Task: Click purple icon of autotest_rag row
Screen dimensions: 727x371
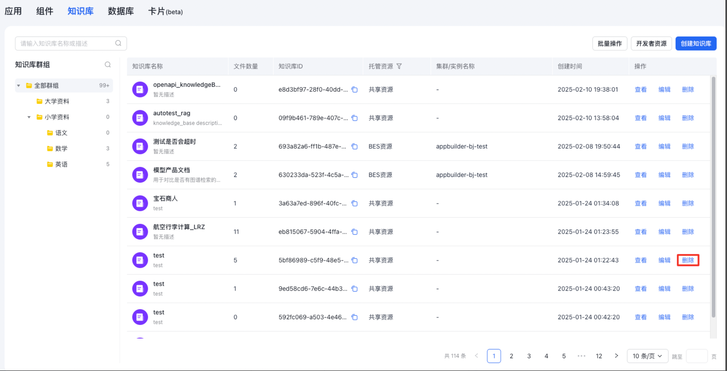Action: pos(140,118)
